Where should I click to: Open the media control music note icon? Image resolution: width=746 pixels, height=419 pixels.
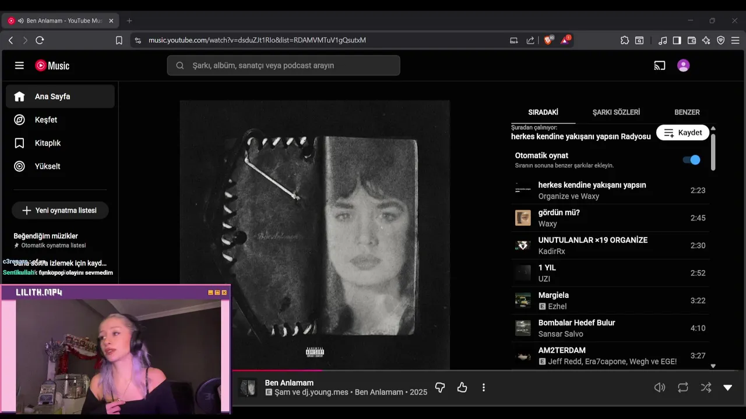point(663,40)
